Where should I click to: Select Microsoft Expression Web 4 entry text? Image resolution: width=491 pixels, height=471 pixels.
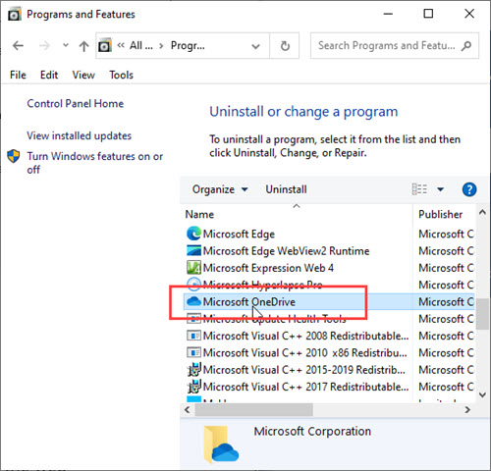(x=268, y=268)
